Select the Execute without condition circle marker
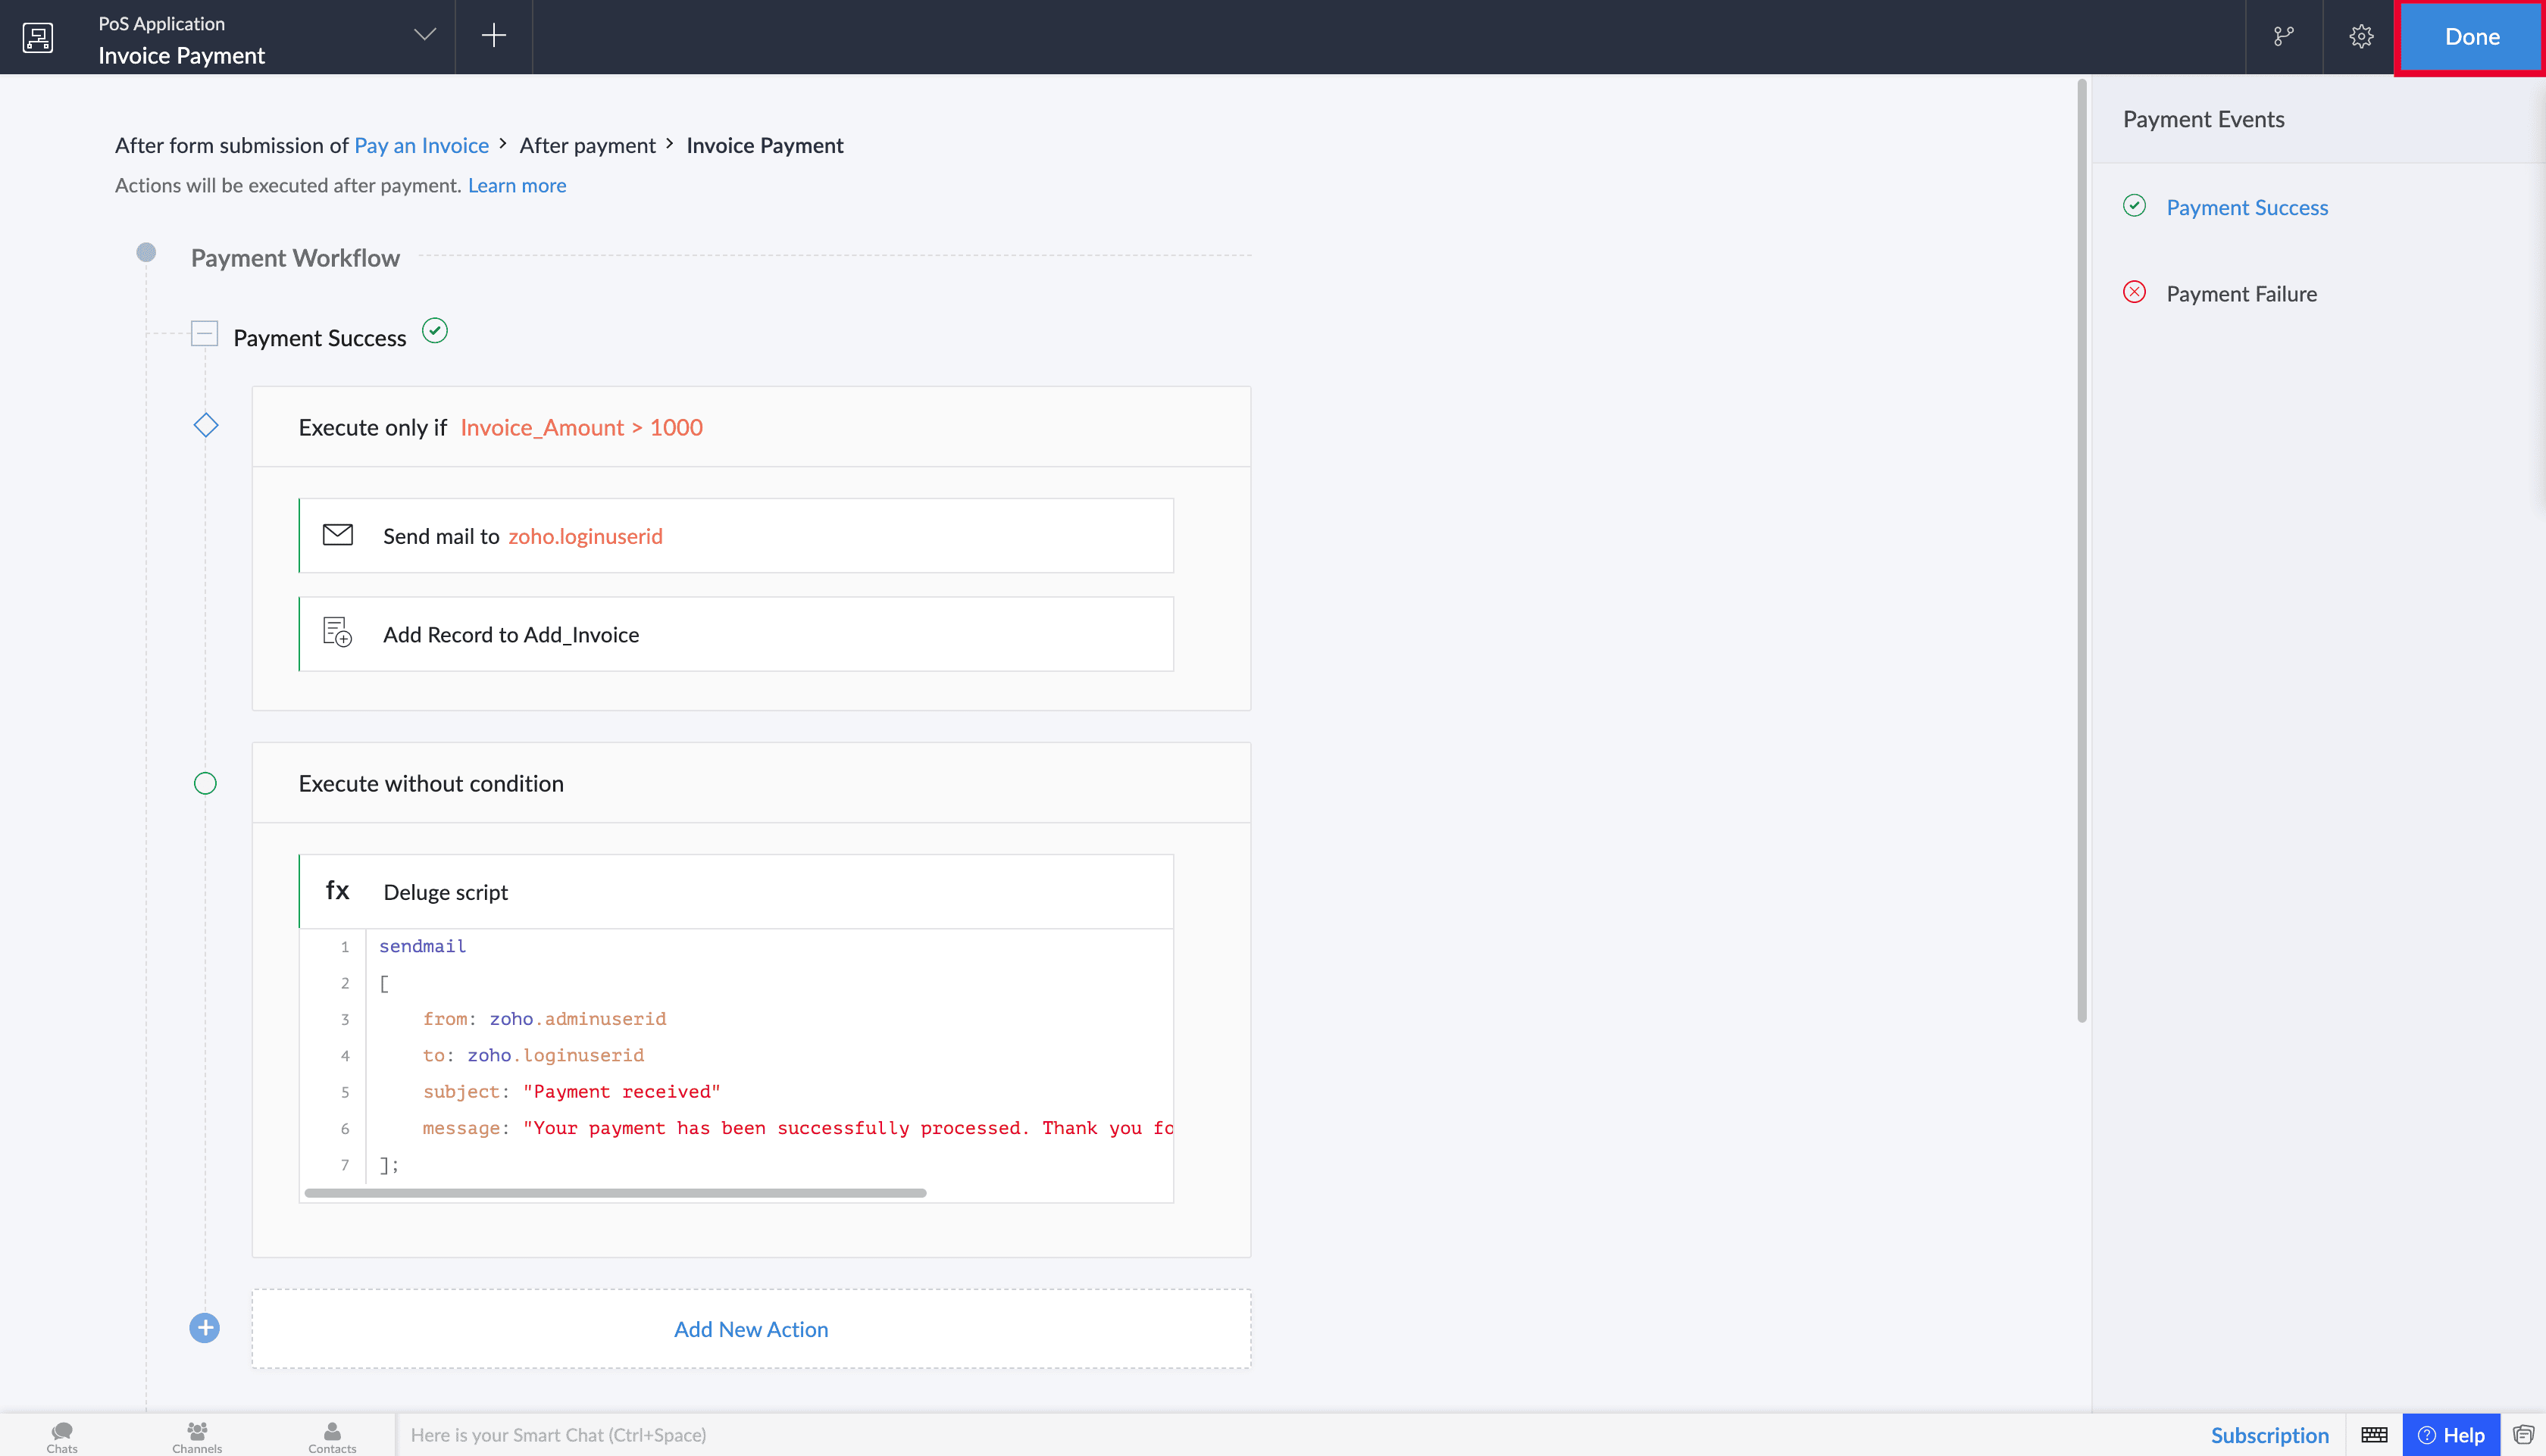This screenshot has height=1456, width=2546. 205,784
